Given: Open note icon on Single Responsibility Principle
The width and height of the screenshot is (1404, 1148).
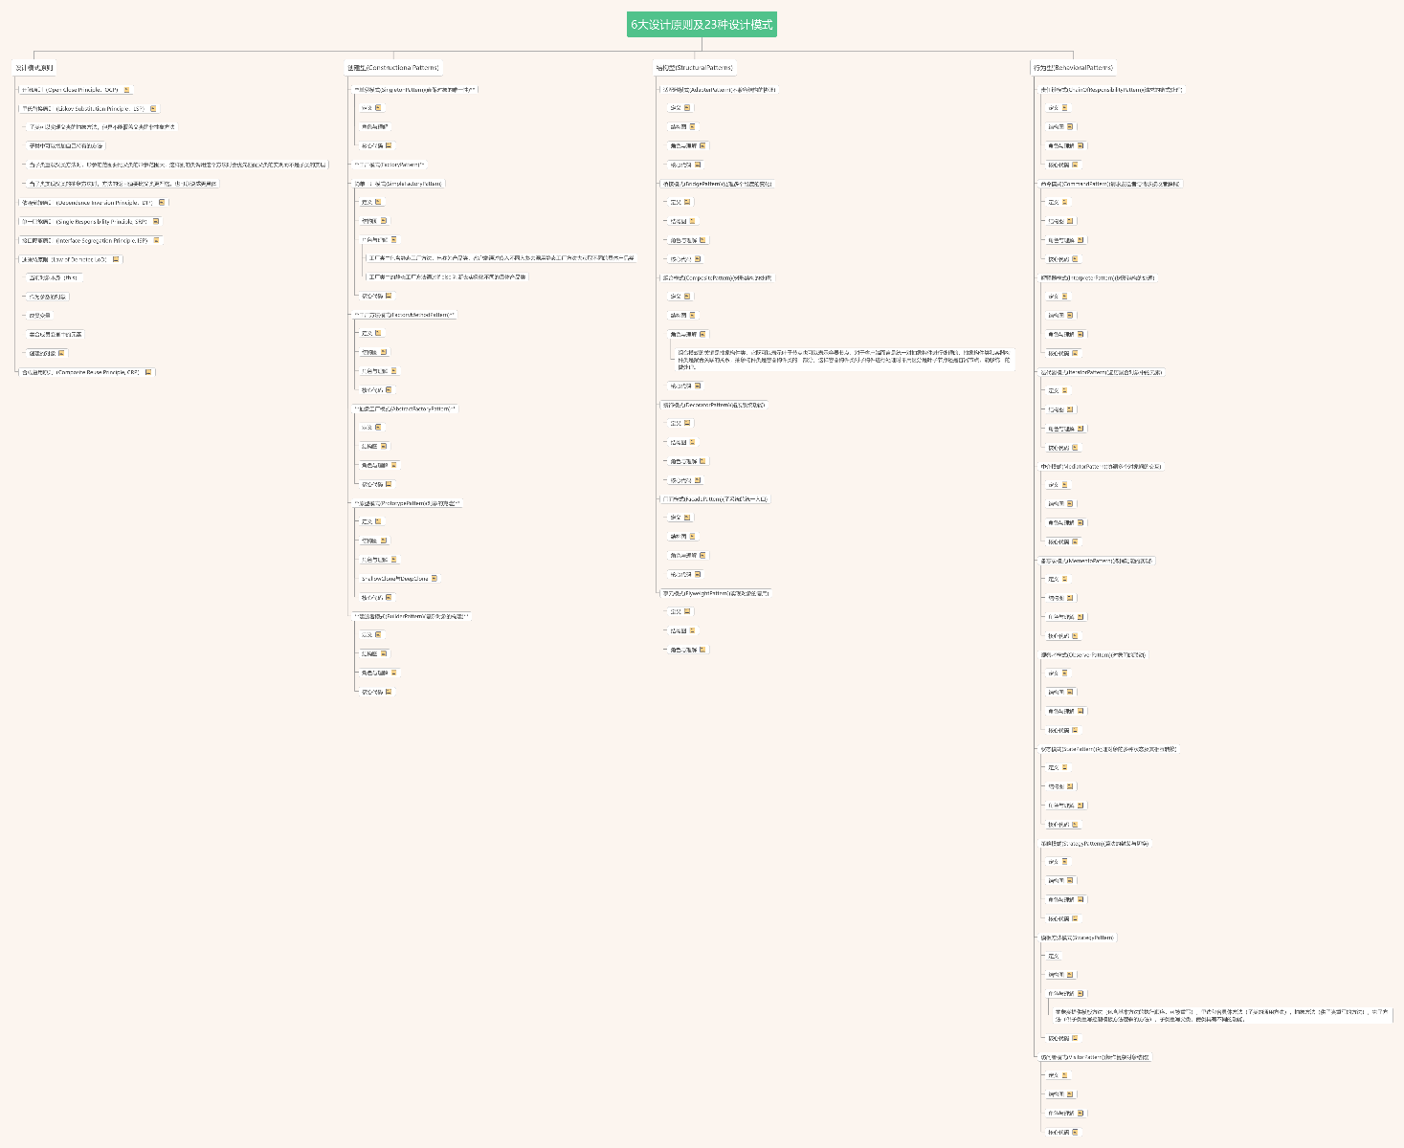Looking at the screenshot, I should [x=156, y=222].
